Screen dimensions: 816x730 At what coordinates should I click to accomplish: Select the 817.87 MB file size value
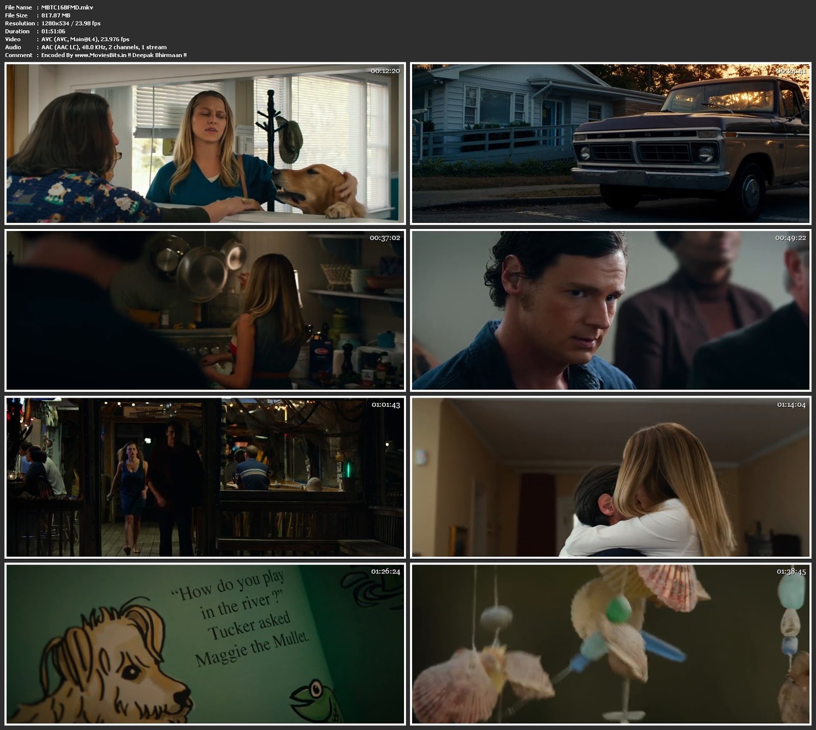pos(56,15)
